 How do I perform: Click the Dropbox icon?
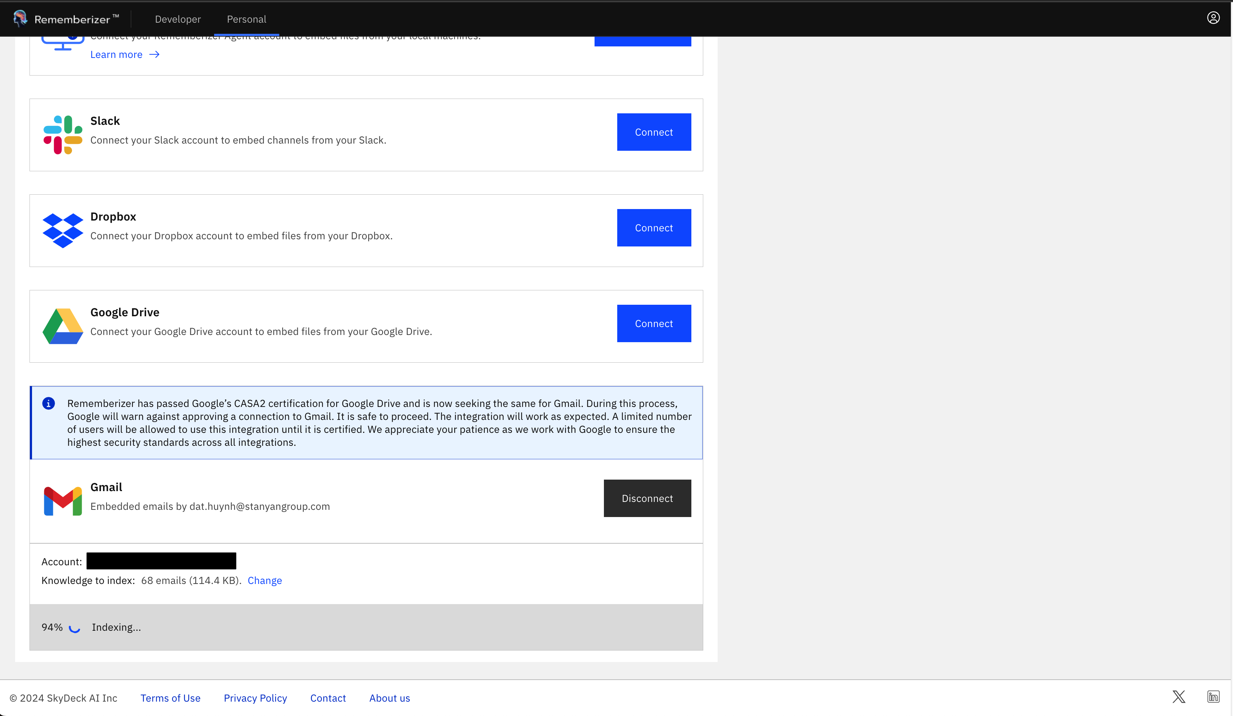click(x=62, y=230)
